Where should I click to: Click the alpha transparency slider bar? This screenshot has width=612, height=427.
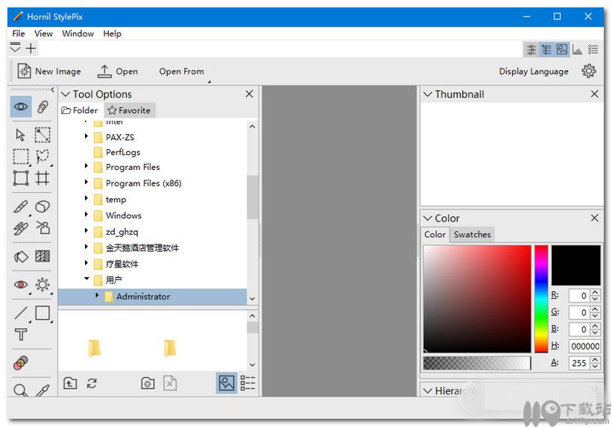pos(477,363)
